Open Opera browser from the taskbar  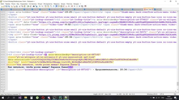point(43,97)
